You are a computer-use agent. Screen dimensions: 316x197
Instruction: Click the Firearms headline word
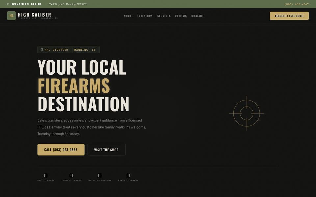73,86
